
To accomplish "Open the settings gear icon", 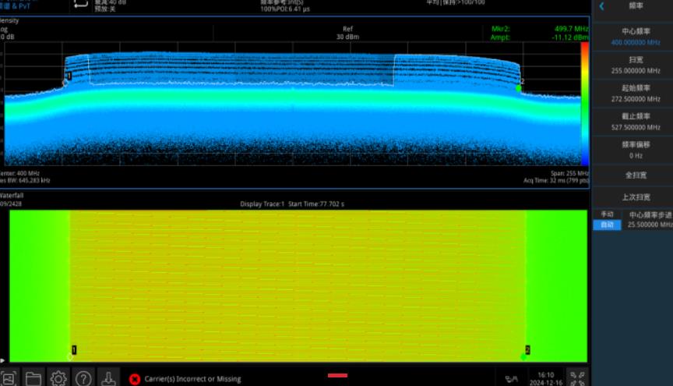I will pos(58,378).
